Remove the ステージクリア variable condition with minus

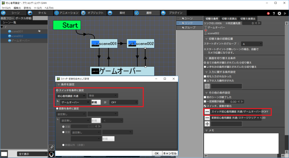207,118
